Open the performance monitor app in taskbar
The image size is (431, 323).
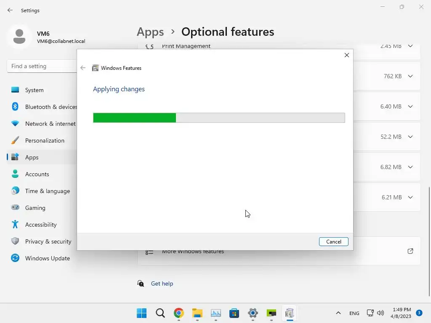point(216,313)
